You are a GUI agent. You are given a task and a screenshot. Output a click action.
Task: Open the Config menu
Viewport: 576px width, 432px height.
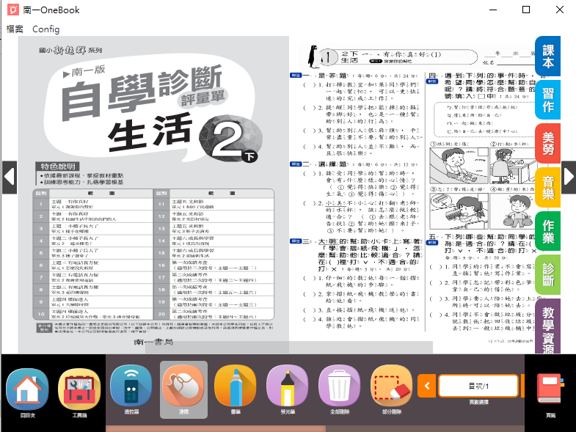click(45, 29)
